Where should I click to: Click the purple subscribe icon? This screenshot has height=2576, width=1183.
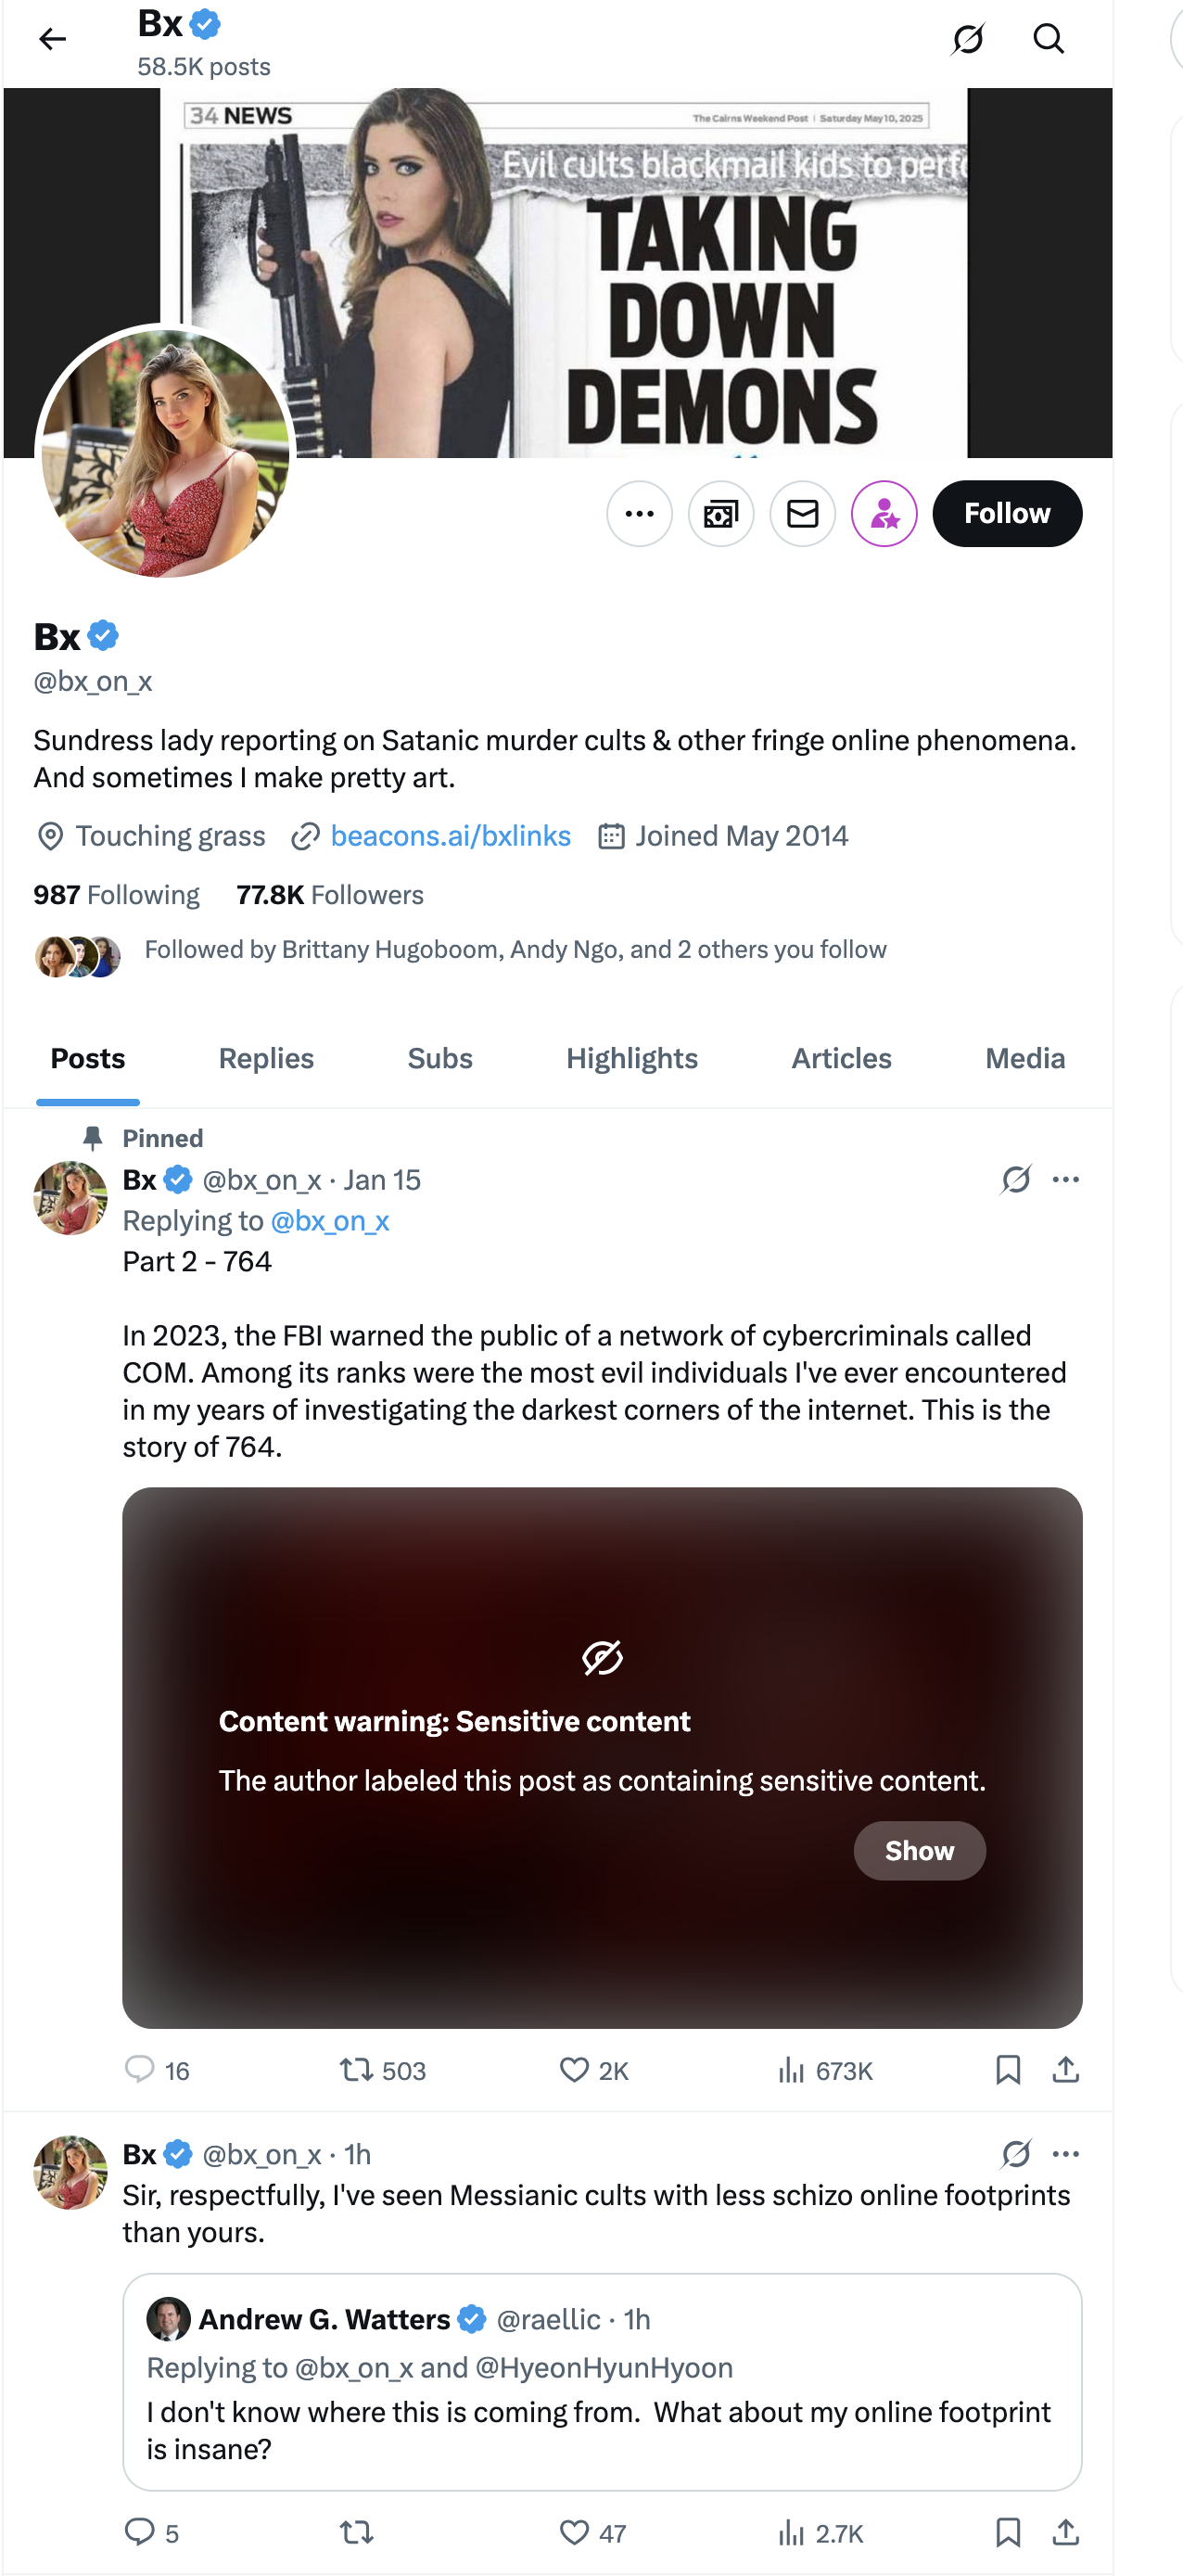(x=884, y=514)
